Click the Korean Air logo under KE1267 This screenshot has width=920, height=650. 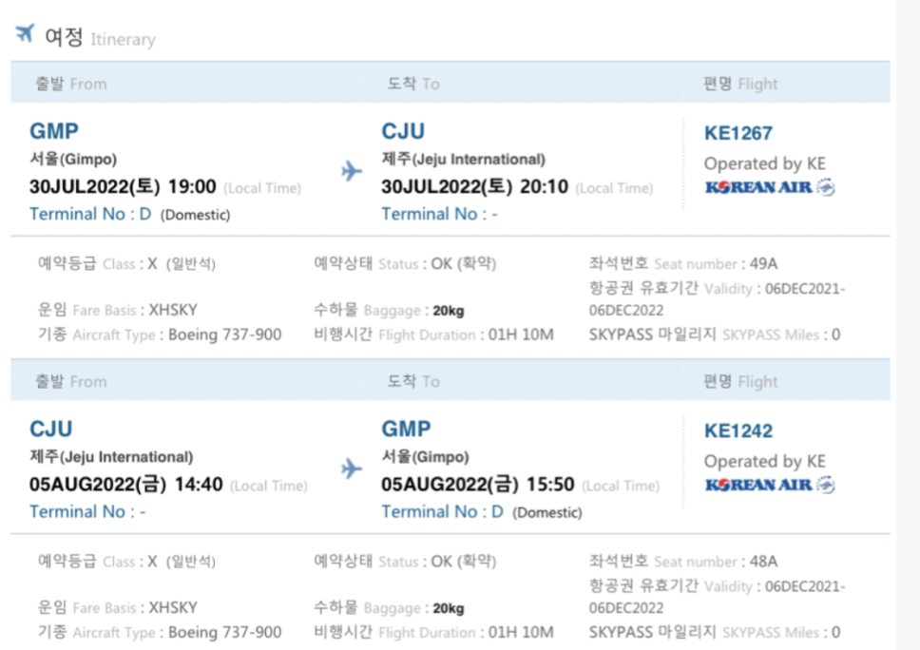(770, 187)
